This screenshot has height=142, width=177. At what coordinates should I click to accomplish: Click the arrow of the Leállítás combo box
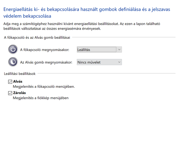click(x=119, y=49)
